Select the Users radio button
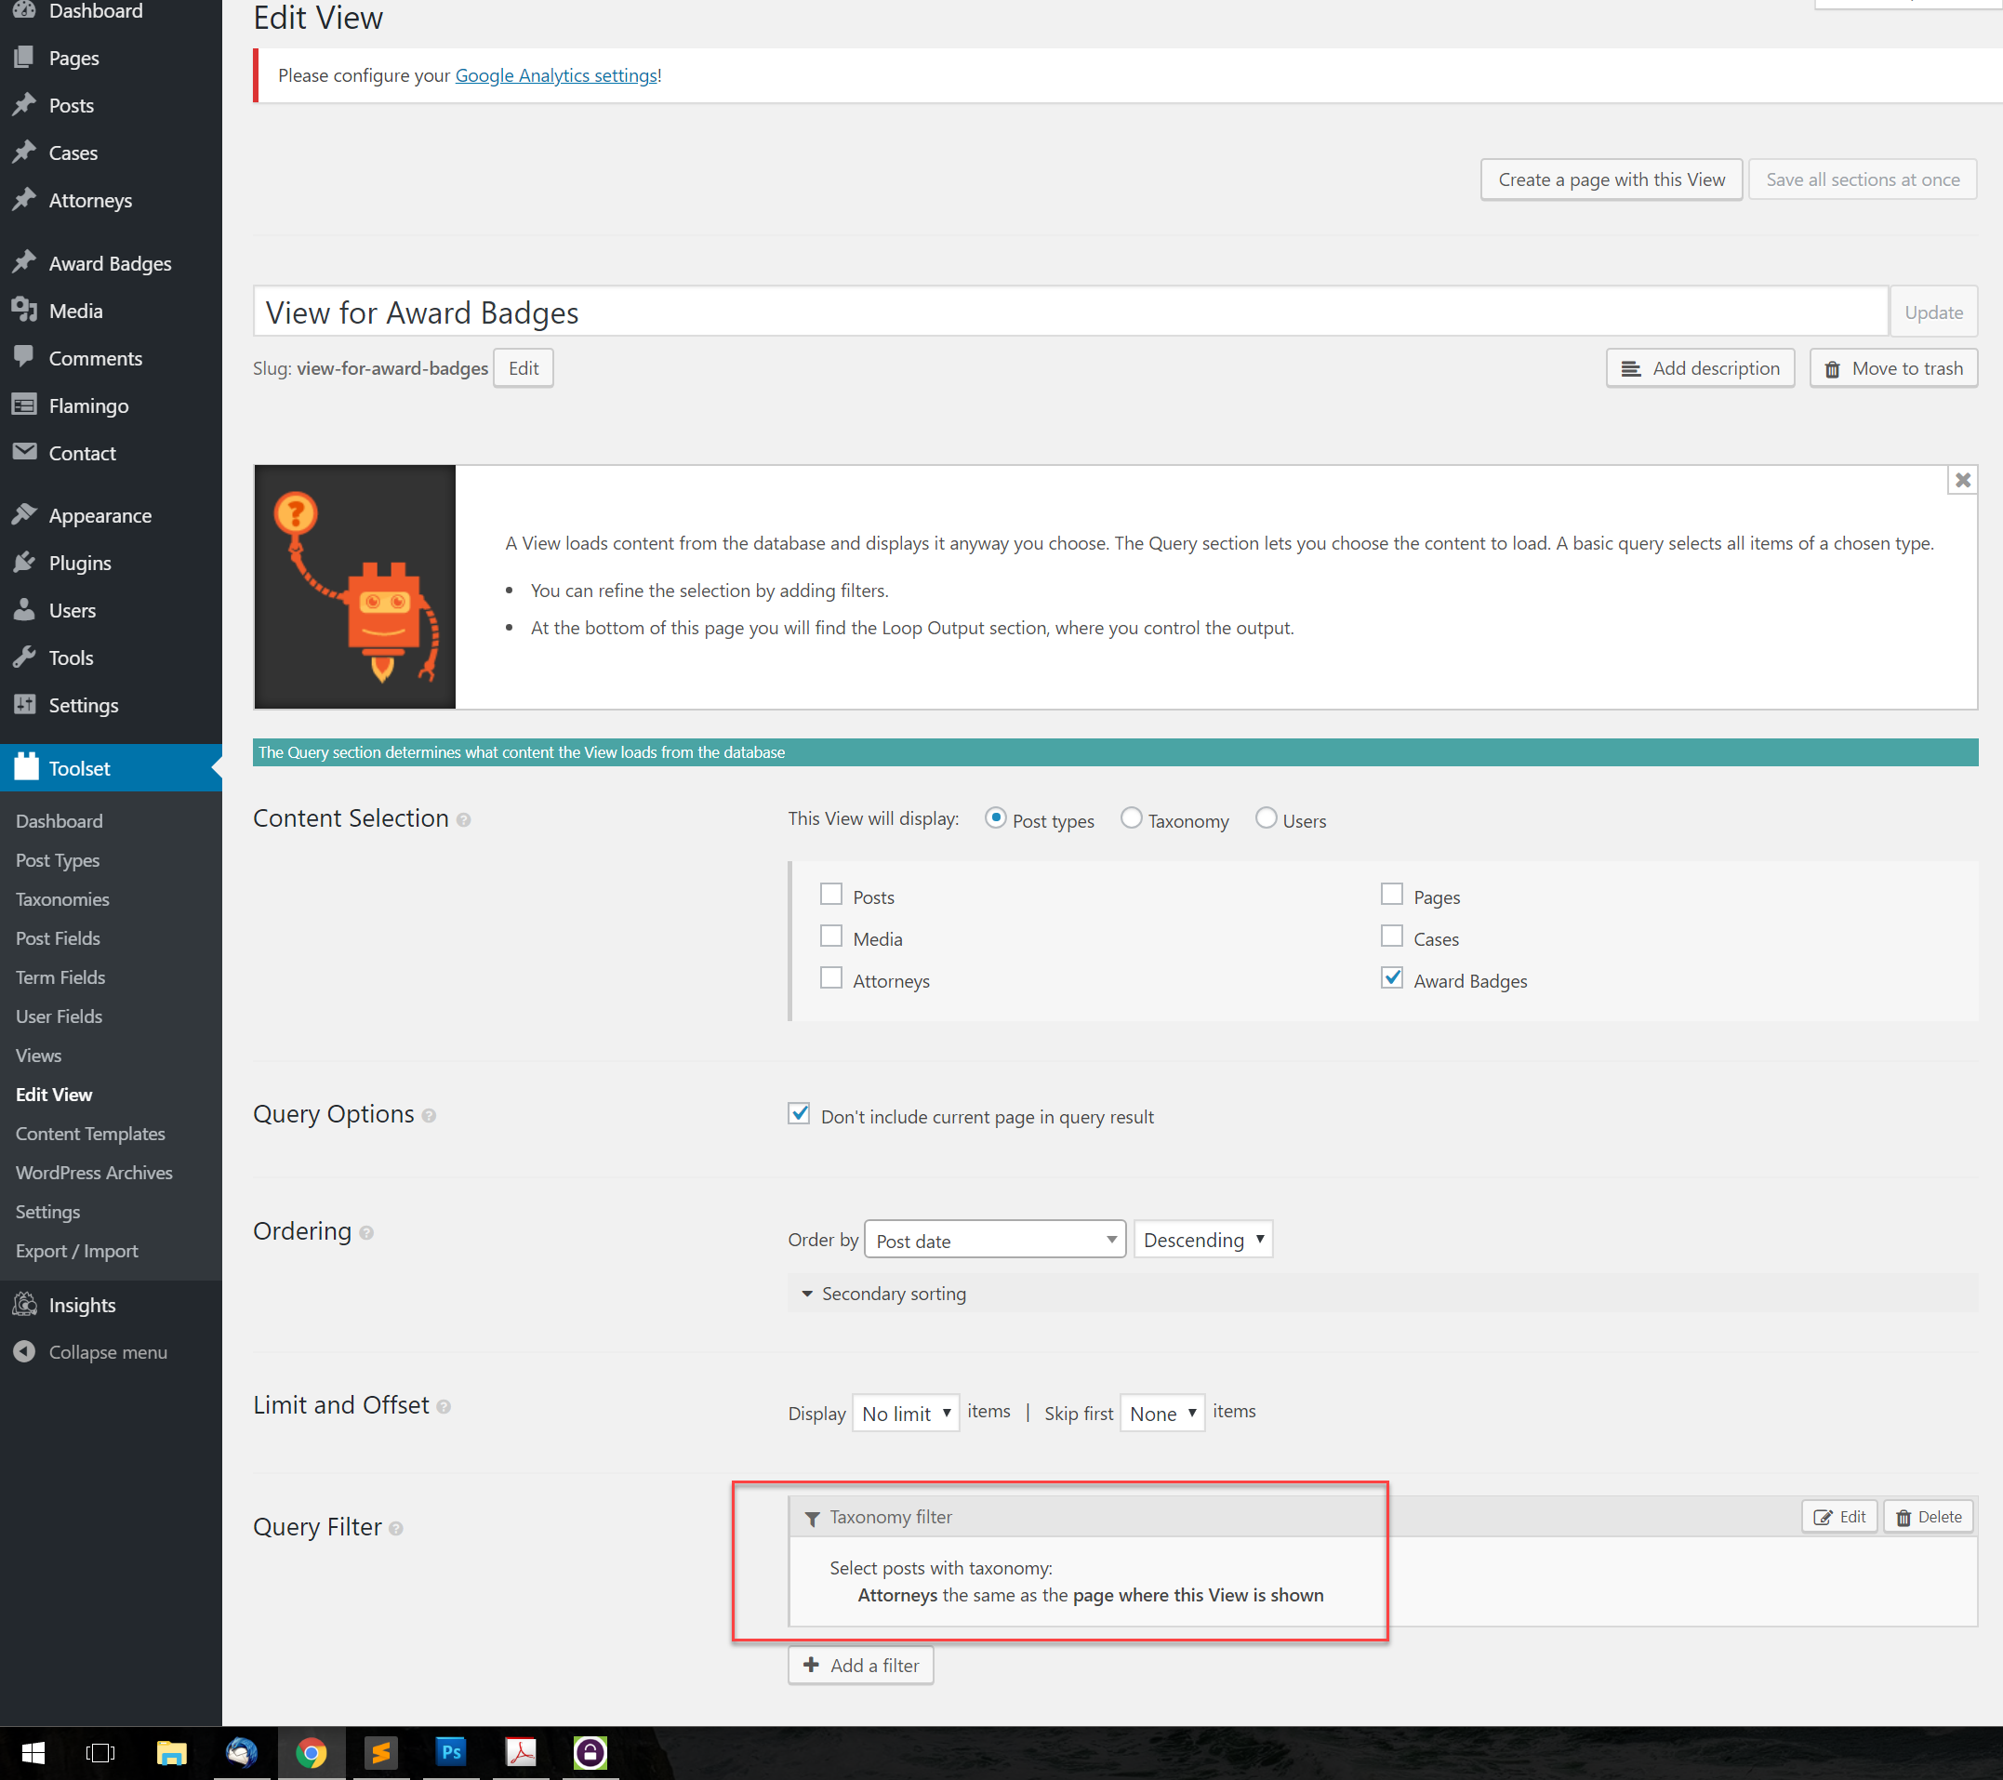The width and height of the screenshot is (2003, 1780). 1267,817
